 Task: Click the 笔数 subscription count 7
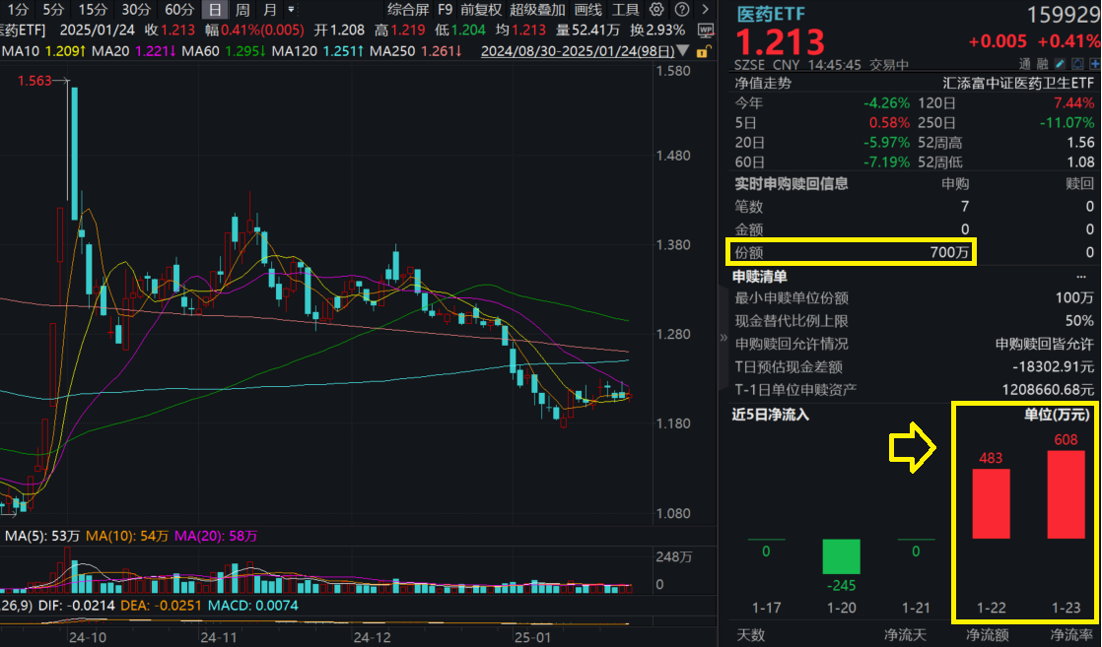pyautogui.click(x=964, y=207)
